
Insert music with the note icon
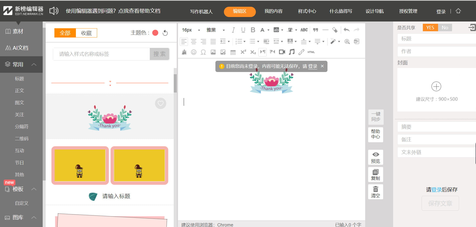point(292,52)
